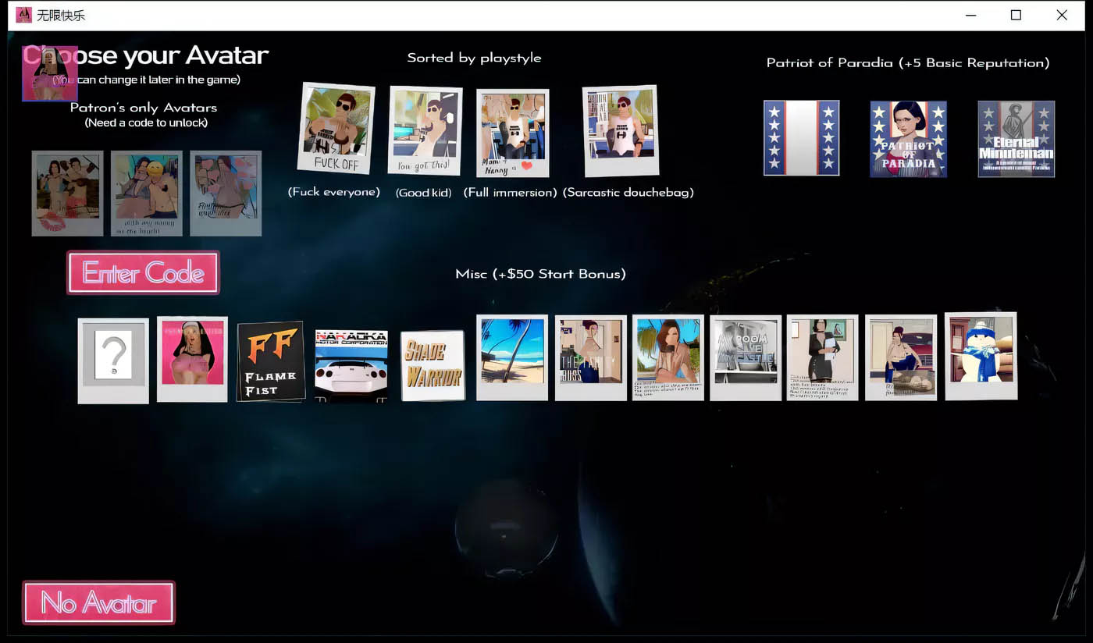The width and height of the screenshot is (1093, 643).
Task: Choose the stars and stripes flag avatar
Action: coord(801,137)
